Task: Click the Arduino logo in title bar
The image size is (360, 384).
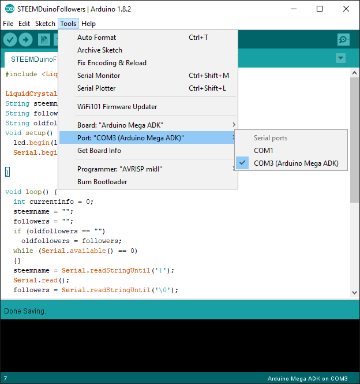Action: click(x=10, y=9)
